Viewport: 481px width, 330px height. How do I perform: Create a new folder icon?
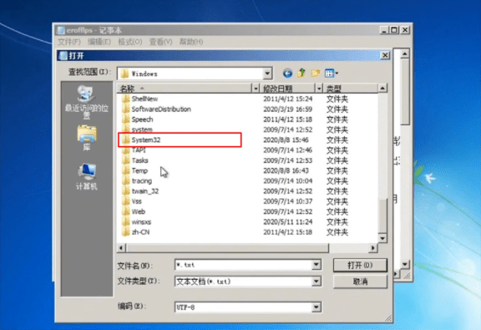[x=316, y=74]
